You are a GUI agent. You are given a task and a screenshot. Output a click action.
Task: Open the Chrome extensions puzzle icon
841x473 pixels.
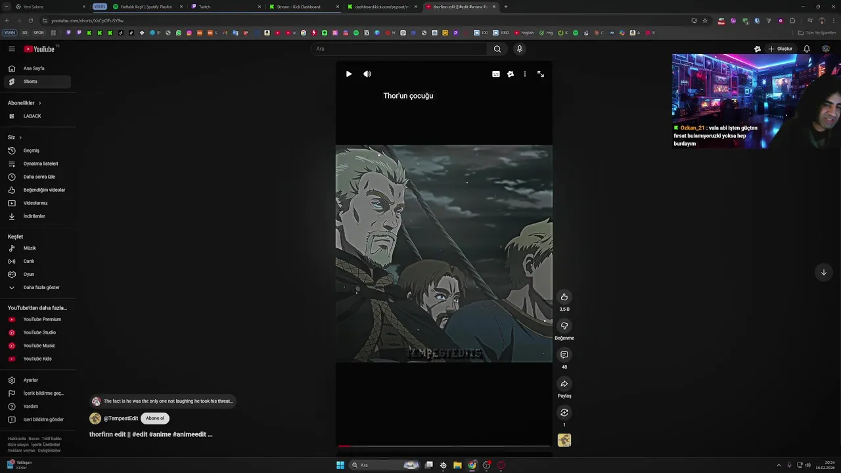pyautogui.click(x=792, y=20)
